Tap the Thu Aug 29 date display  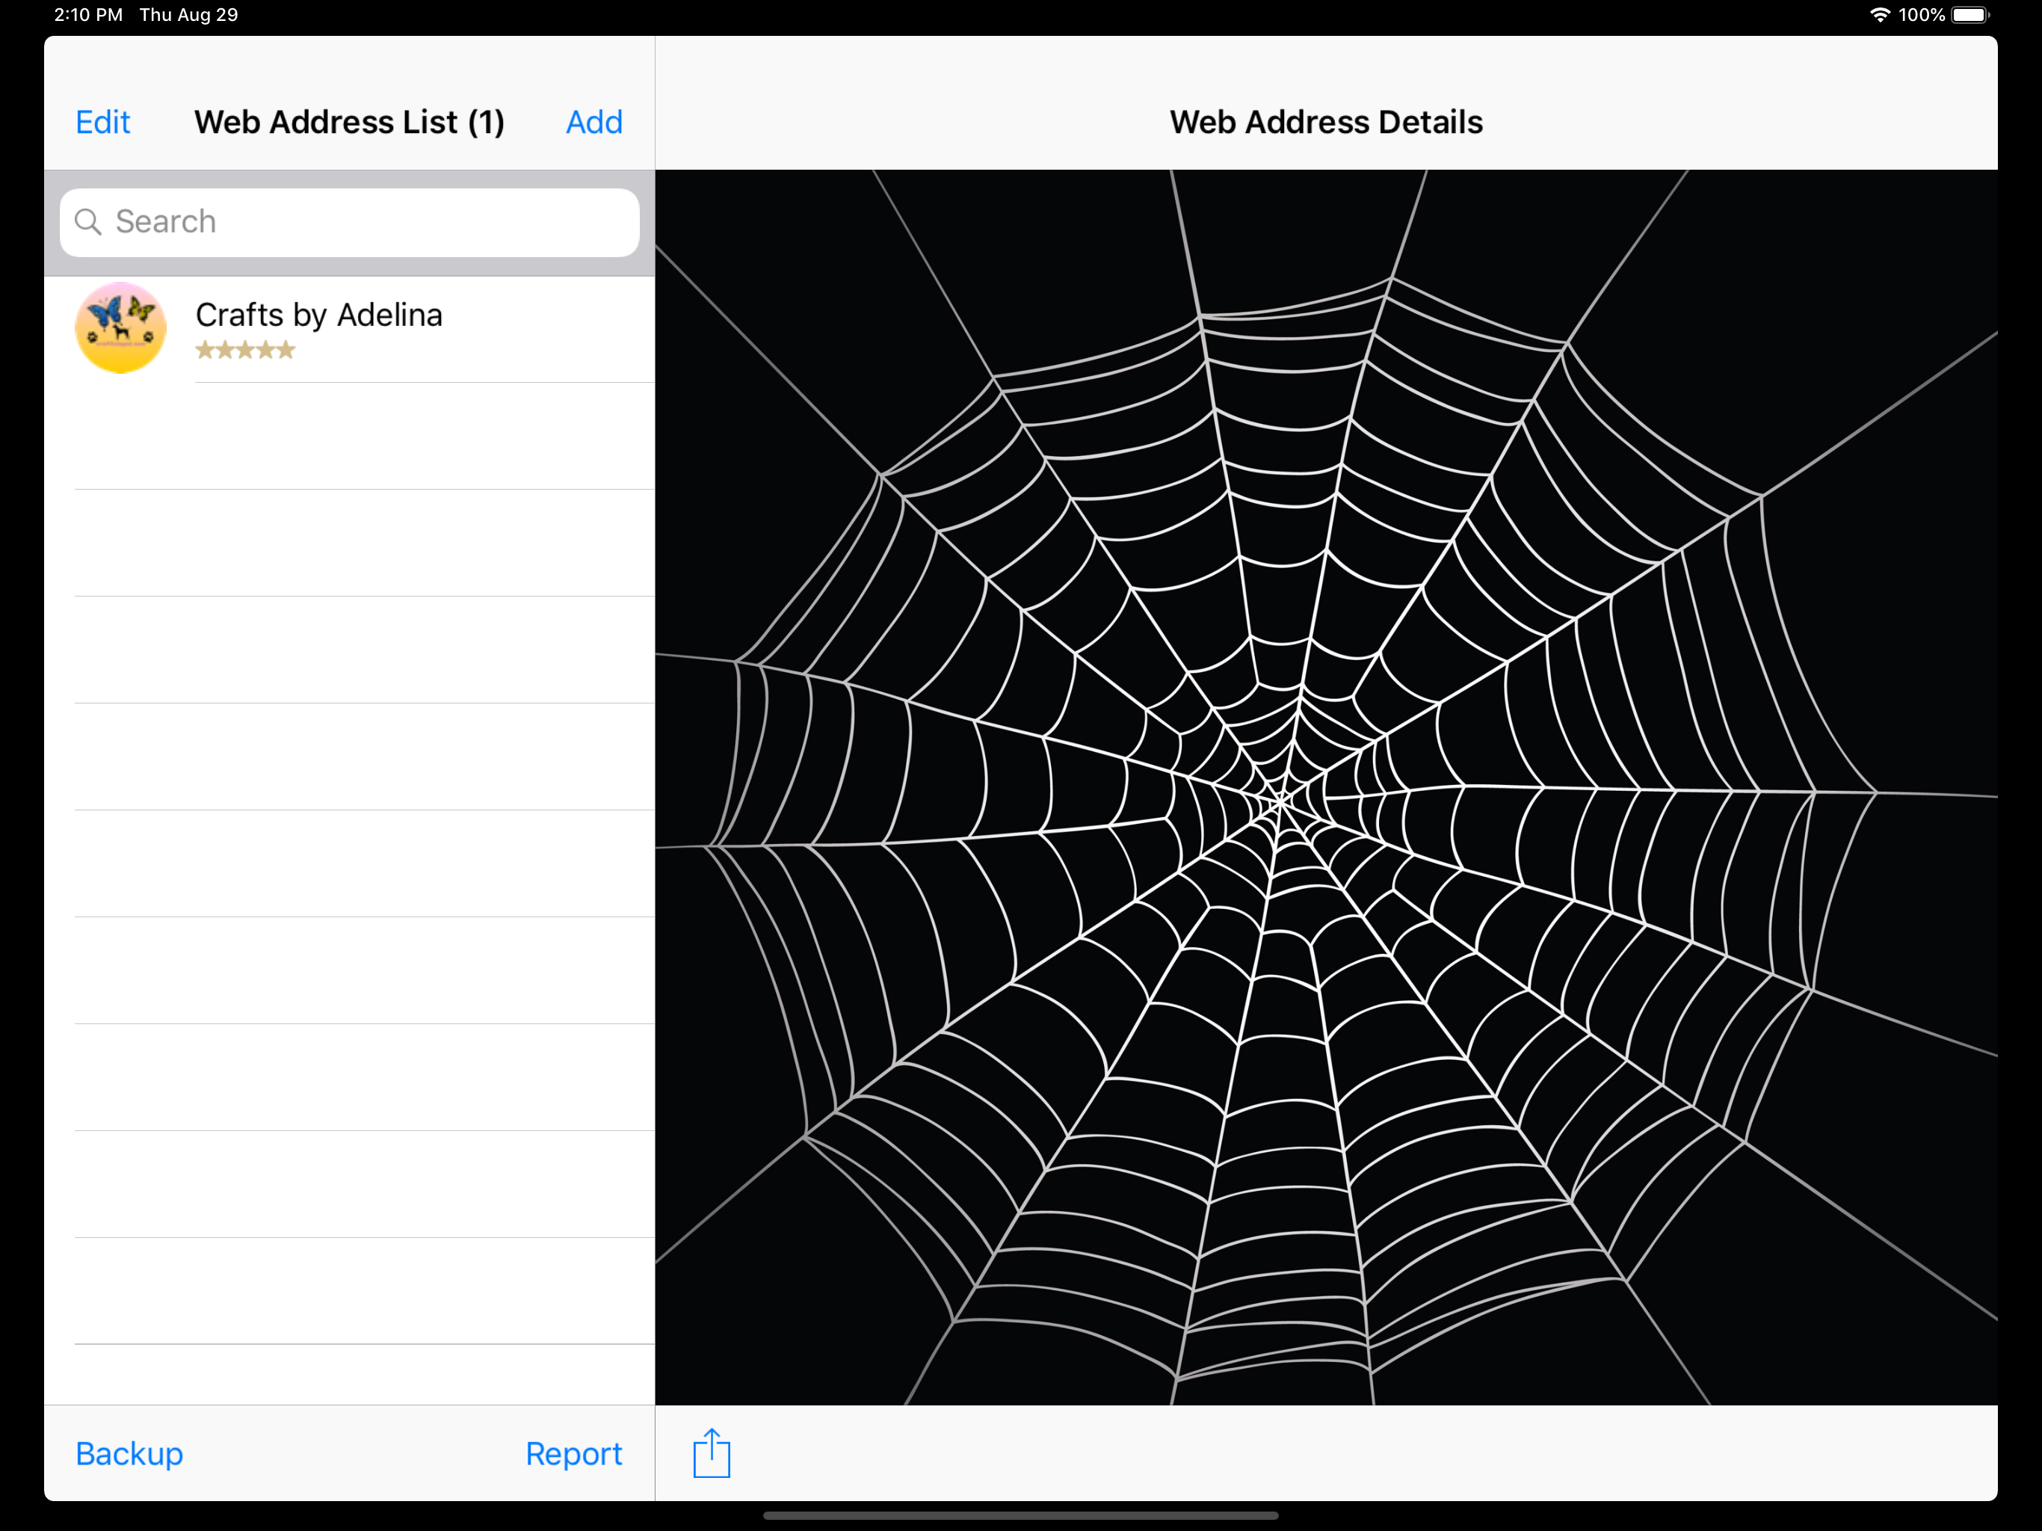point(188,15)
